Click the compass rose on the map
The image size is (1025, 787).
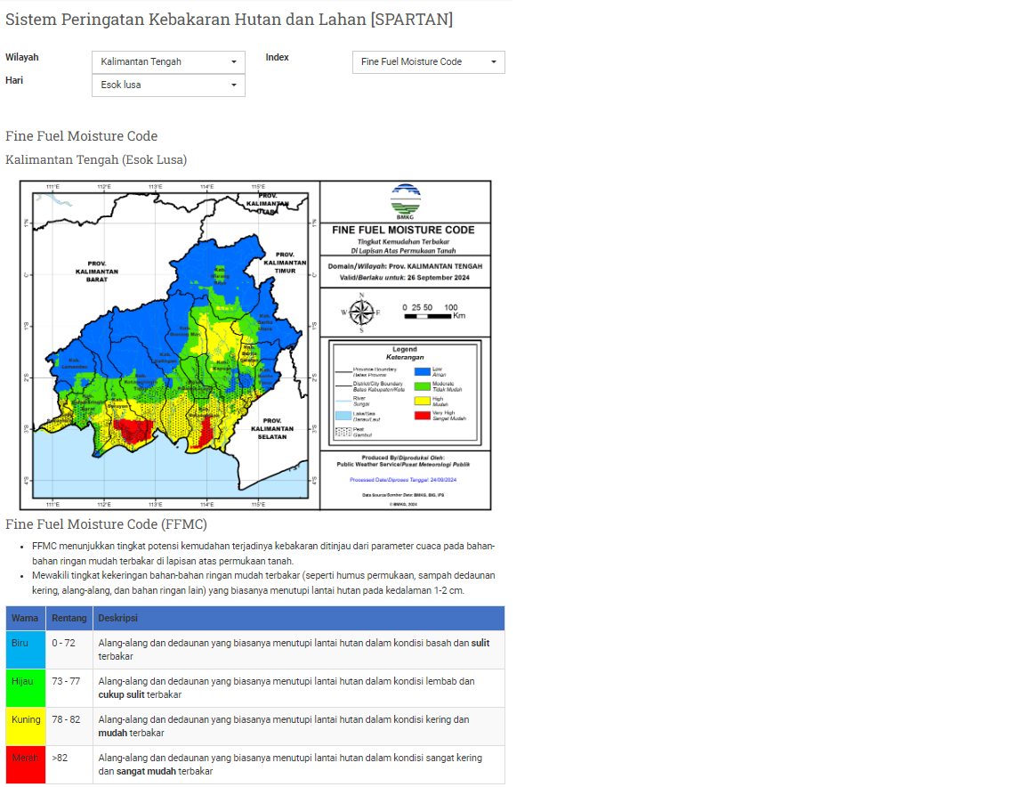(x=361, y=312)
